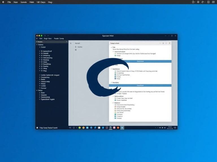Open the green-and-yellow round taskbar icon
This screenshot has width=217, height=162.
[79, 128]
